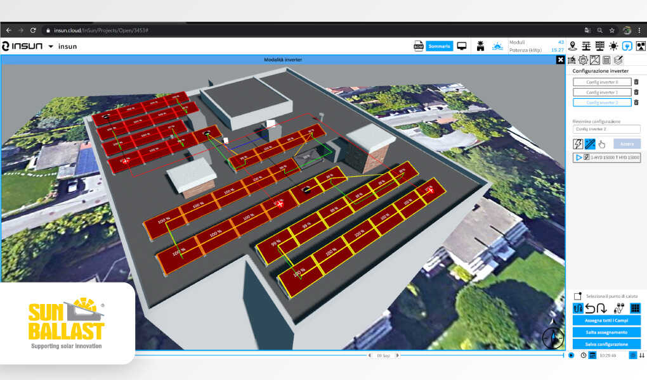Delete Config inverter 0 with trash icon

(636, 82)
